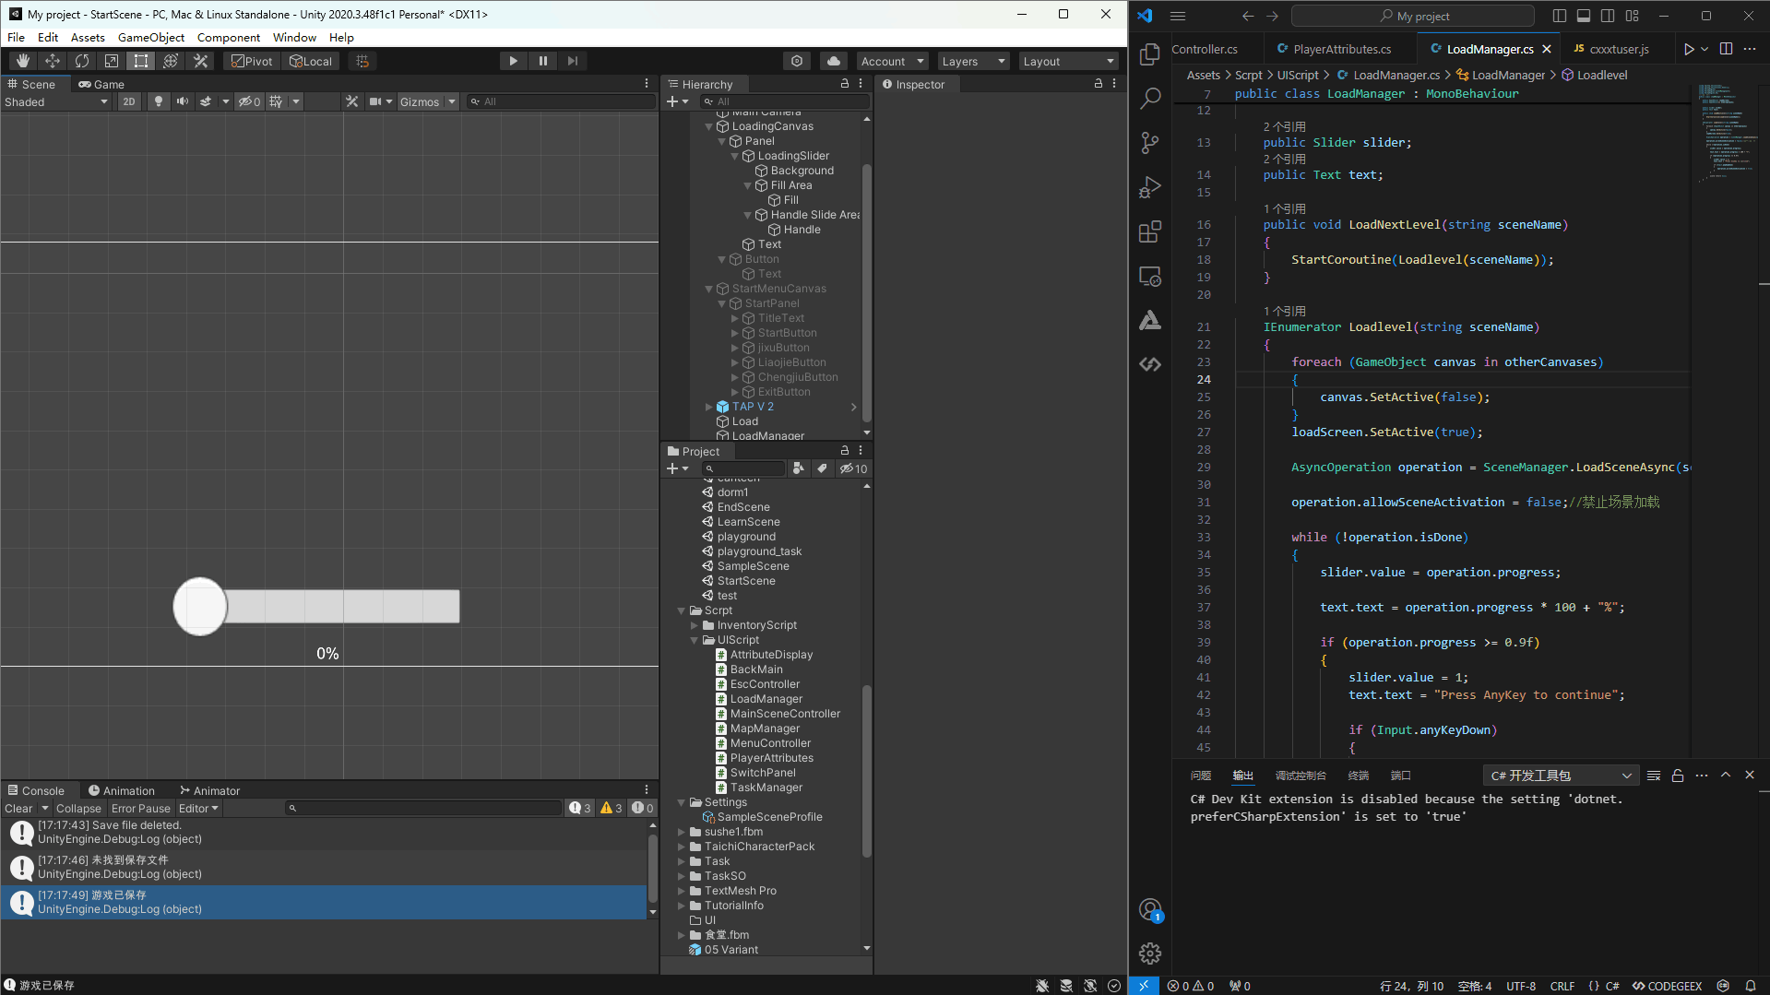Open the Unity cloud services icon
Image resolution: width=1770 pixels, height=995 pixels.
[x=833, y=61]
